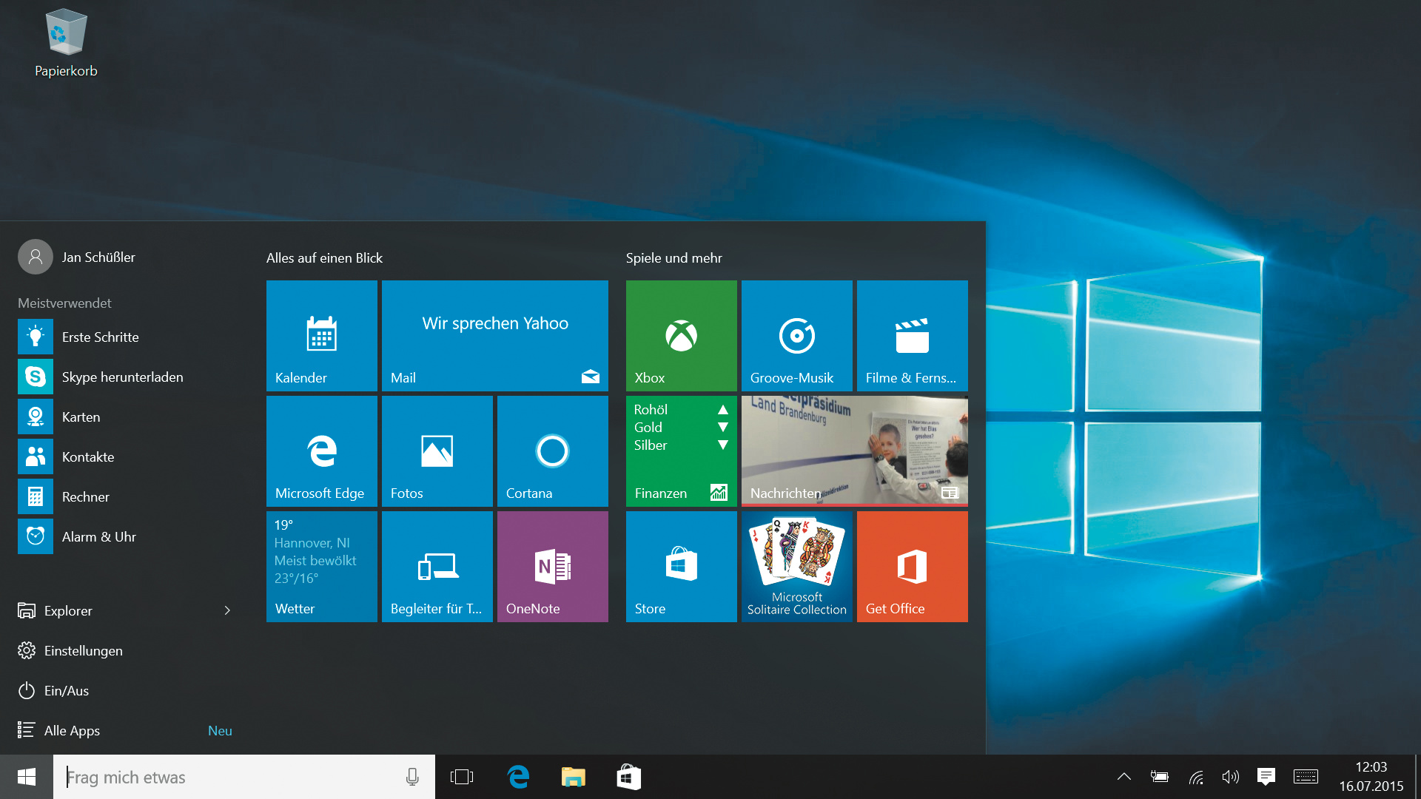Image resolution: width=1421 pixels, height=799 pixels.
Task: Open the Xbox tile
Action: [681, 336]
